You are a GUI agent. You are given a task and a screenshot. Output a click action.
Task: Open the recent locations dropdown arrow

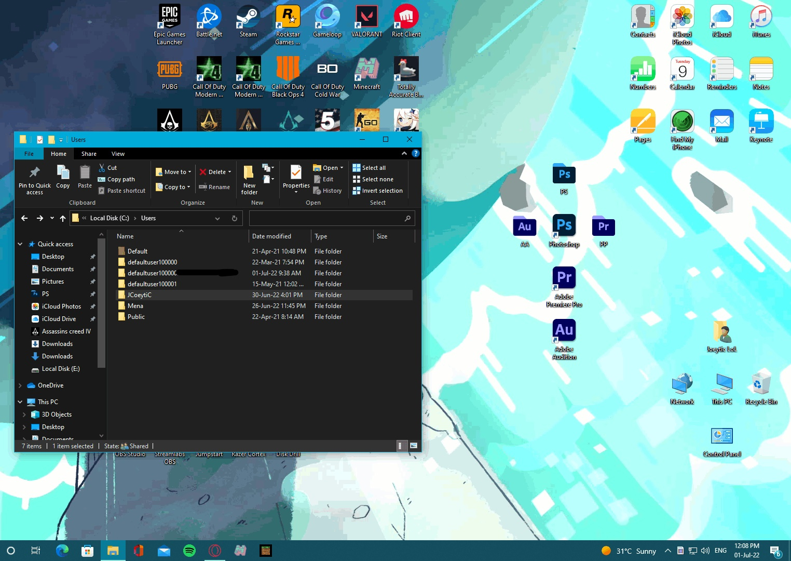click(x=52, y=218)
